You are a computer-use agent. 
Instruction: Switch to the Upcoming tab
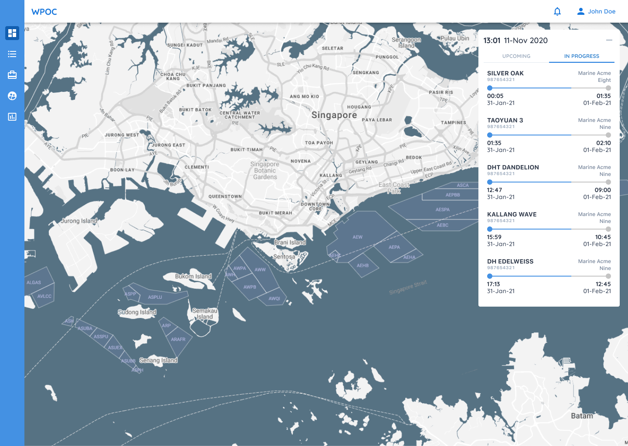pyautogui.click(x=516, y=56)
